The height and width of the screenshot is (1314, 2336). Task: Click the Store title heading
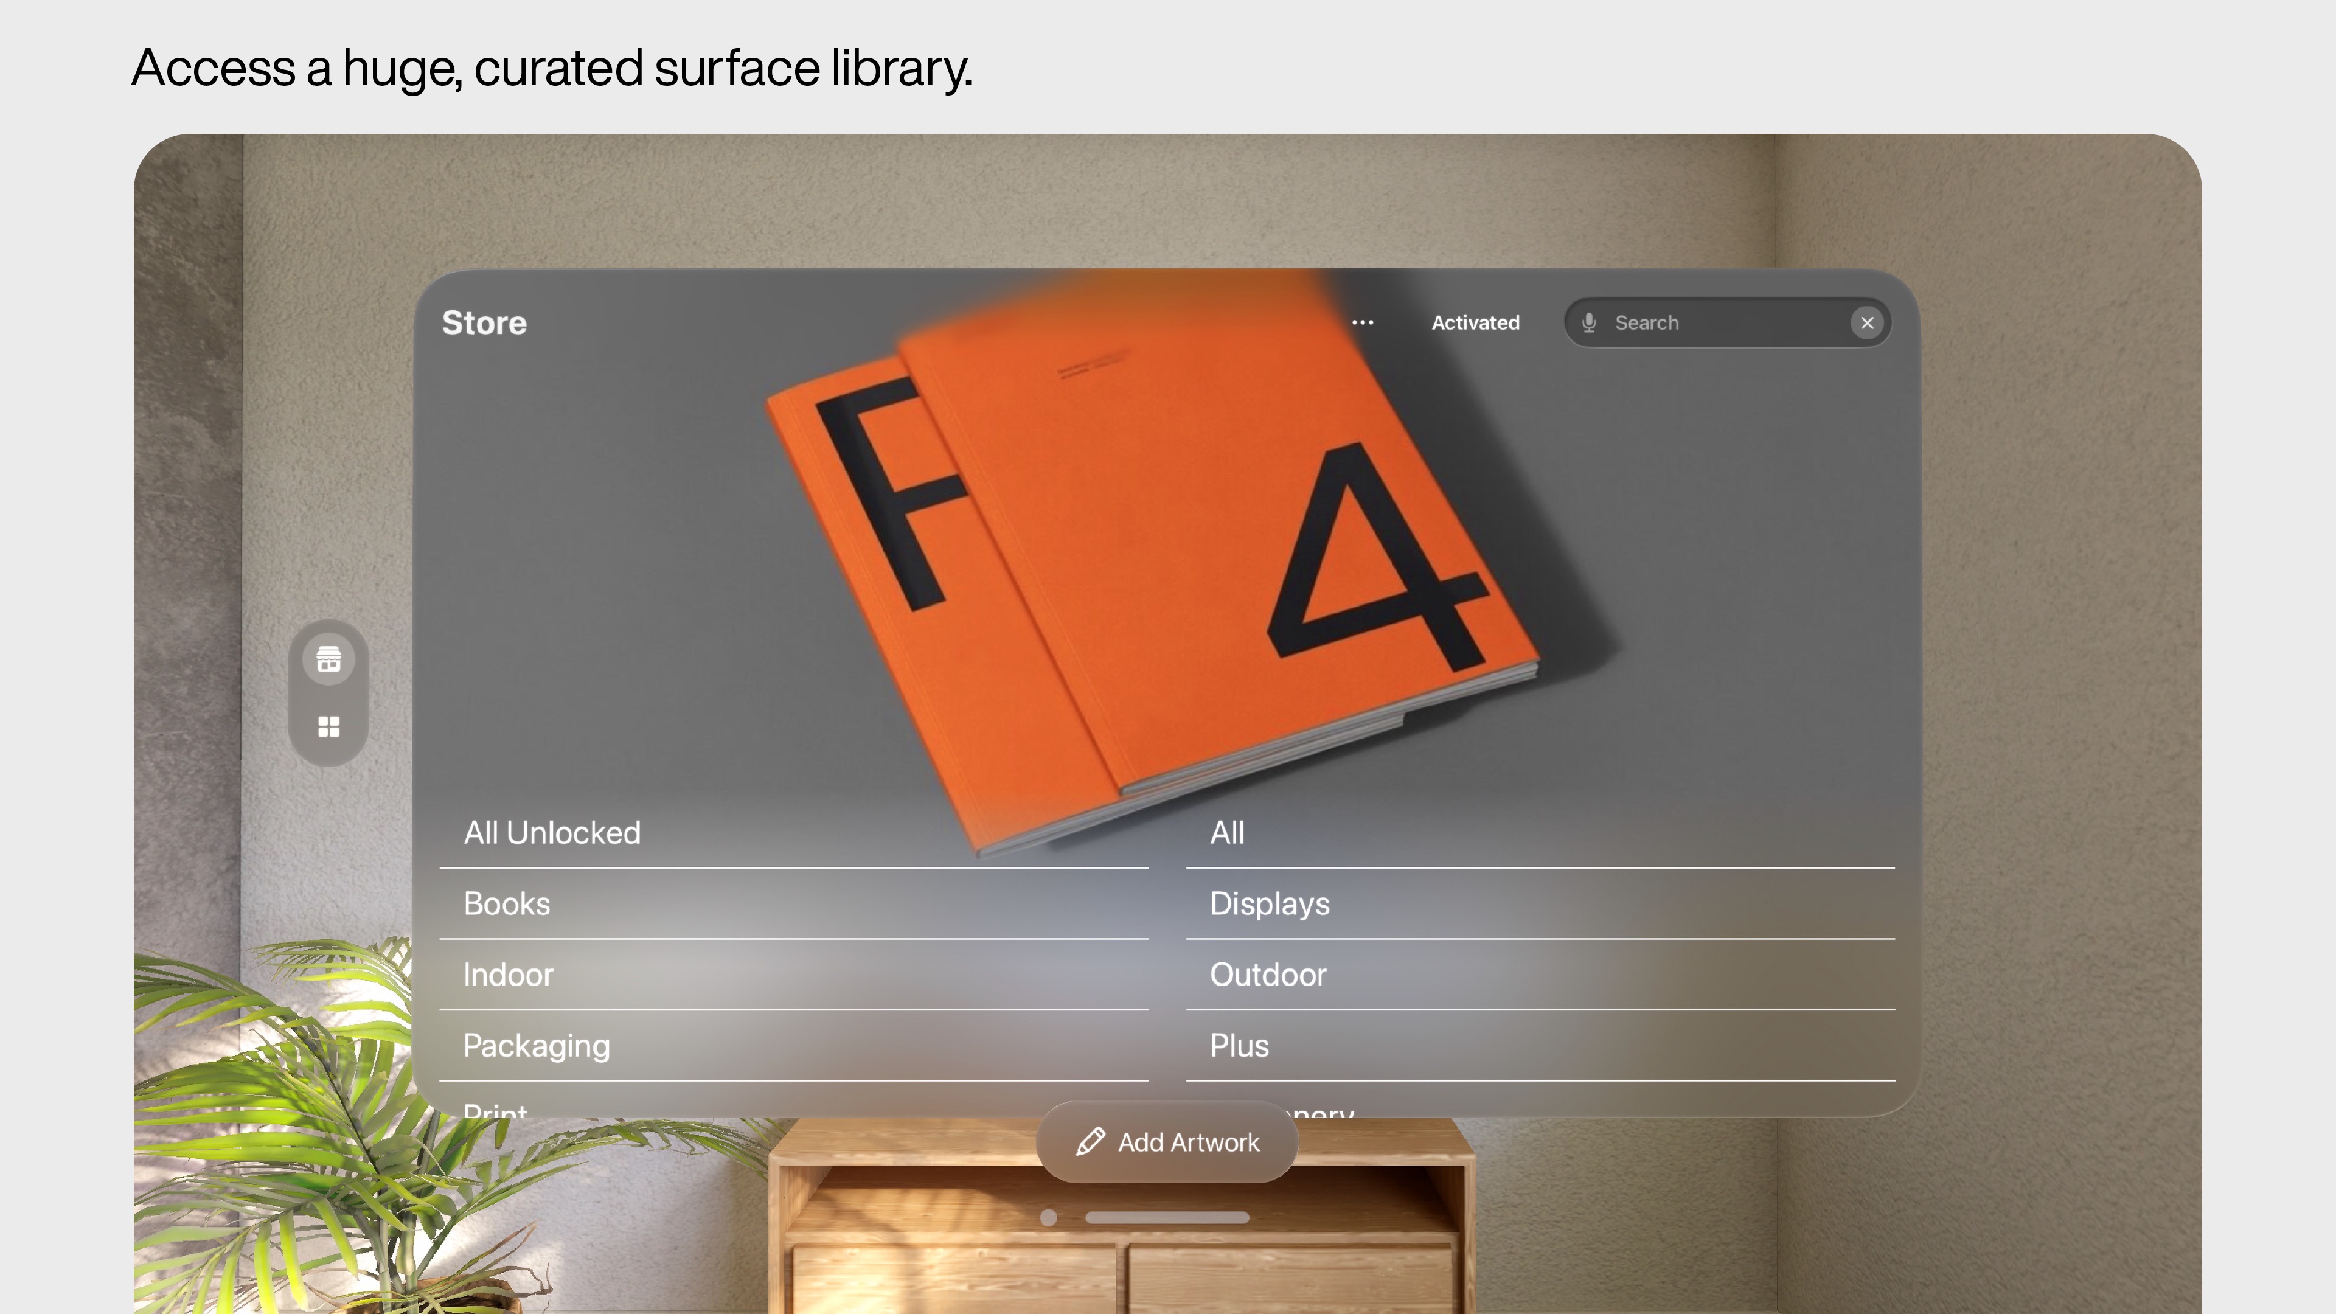point(484,323)
